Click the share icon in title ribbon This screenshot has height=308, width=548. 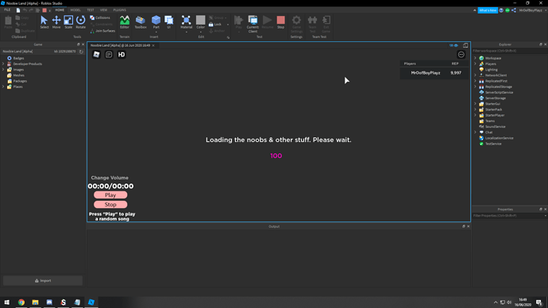tap(513, 10)
